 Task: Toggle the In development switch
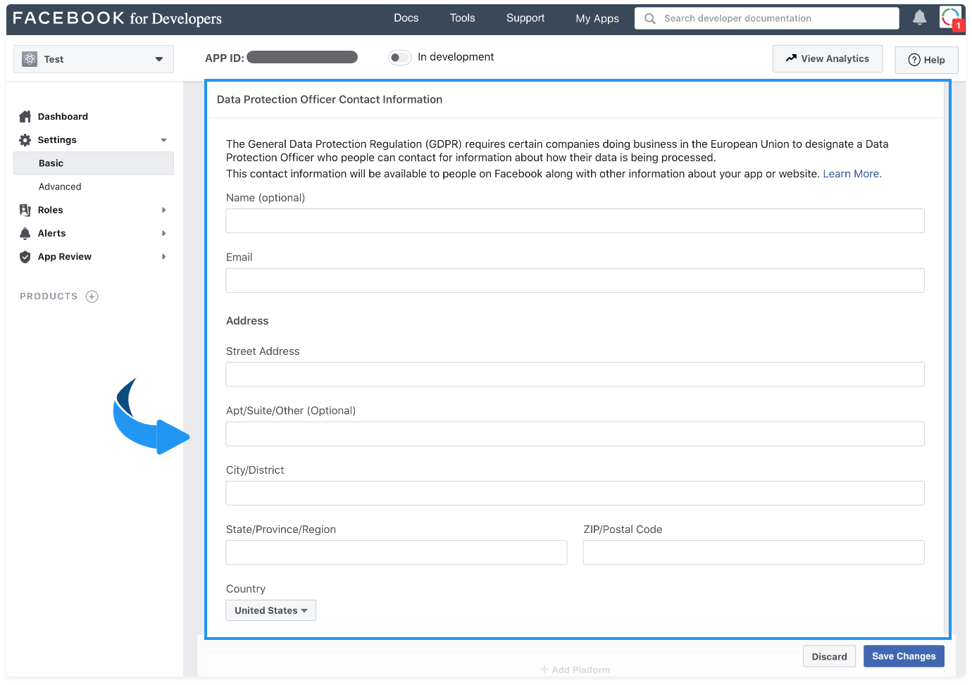[x=399, y=57]
